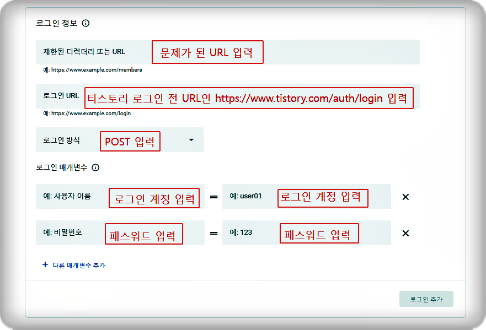Expand the login method selector arrow
Screen dimensions: 486x330
[190, 140]
